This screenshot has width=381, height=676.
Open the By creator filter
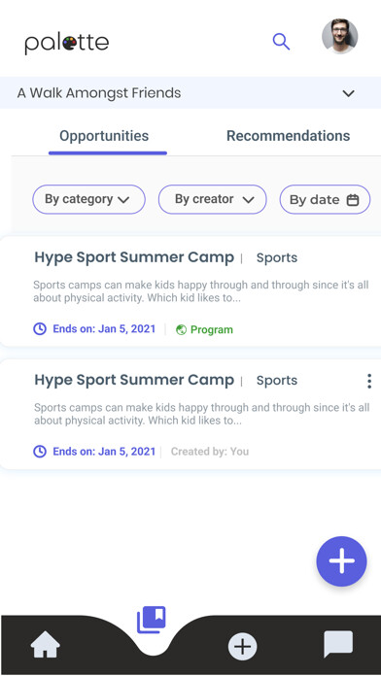(212, 199)
